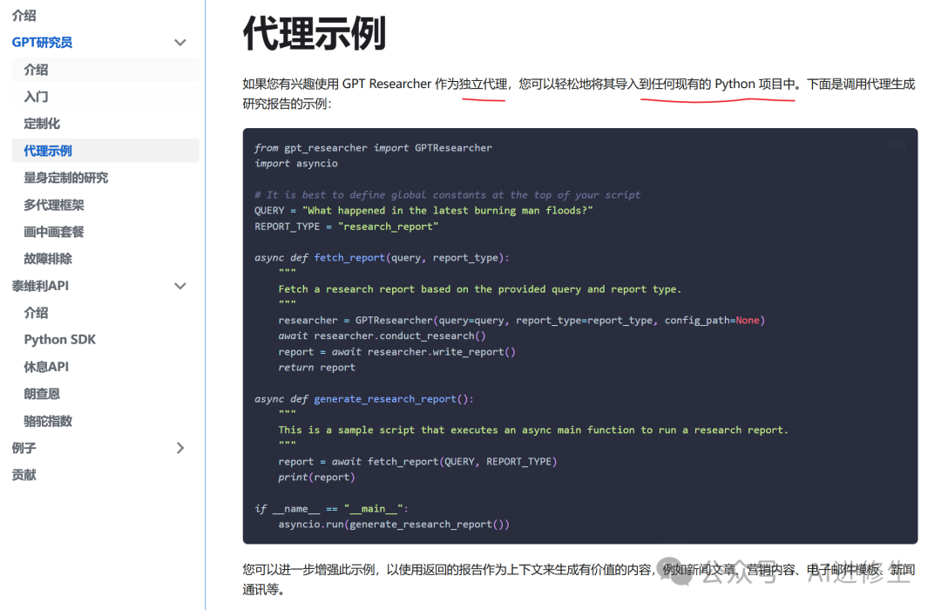Navigate to 多代理框架 in sidebar

[x=54, y=205]
